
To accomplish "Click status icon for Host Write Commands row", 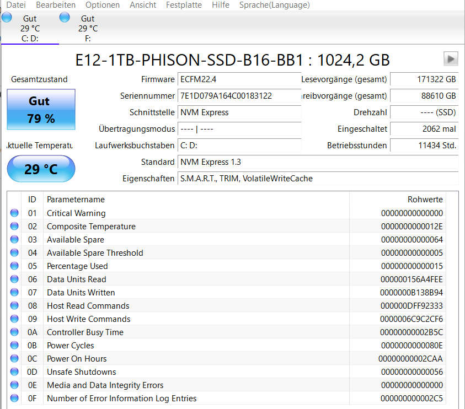I will click(x=14, y=319).
